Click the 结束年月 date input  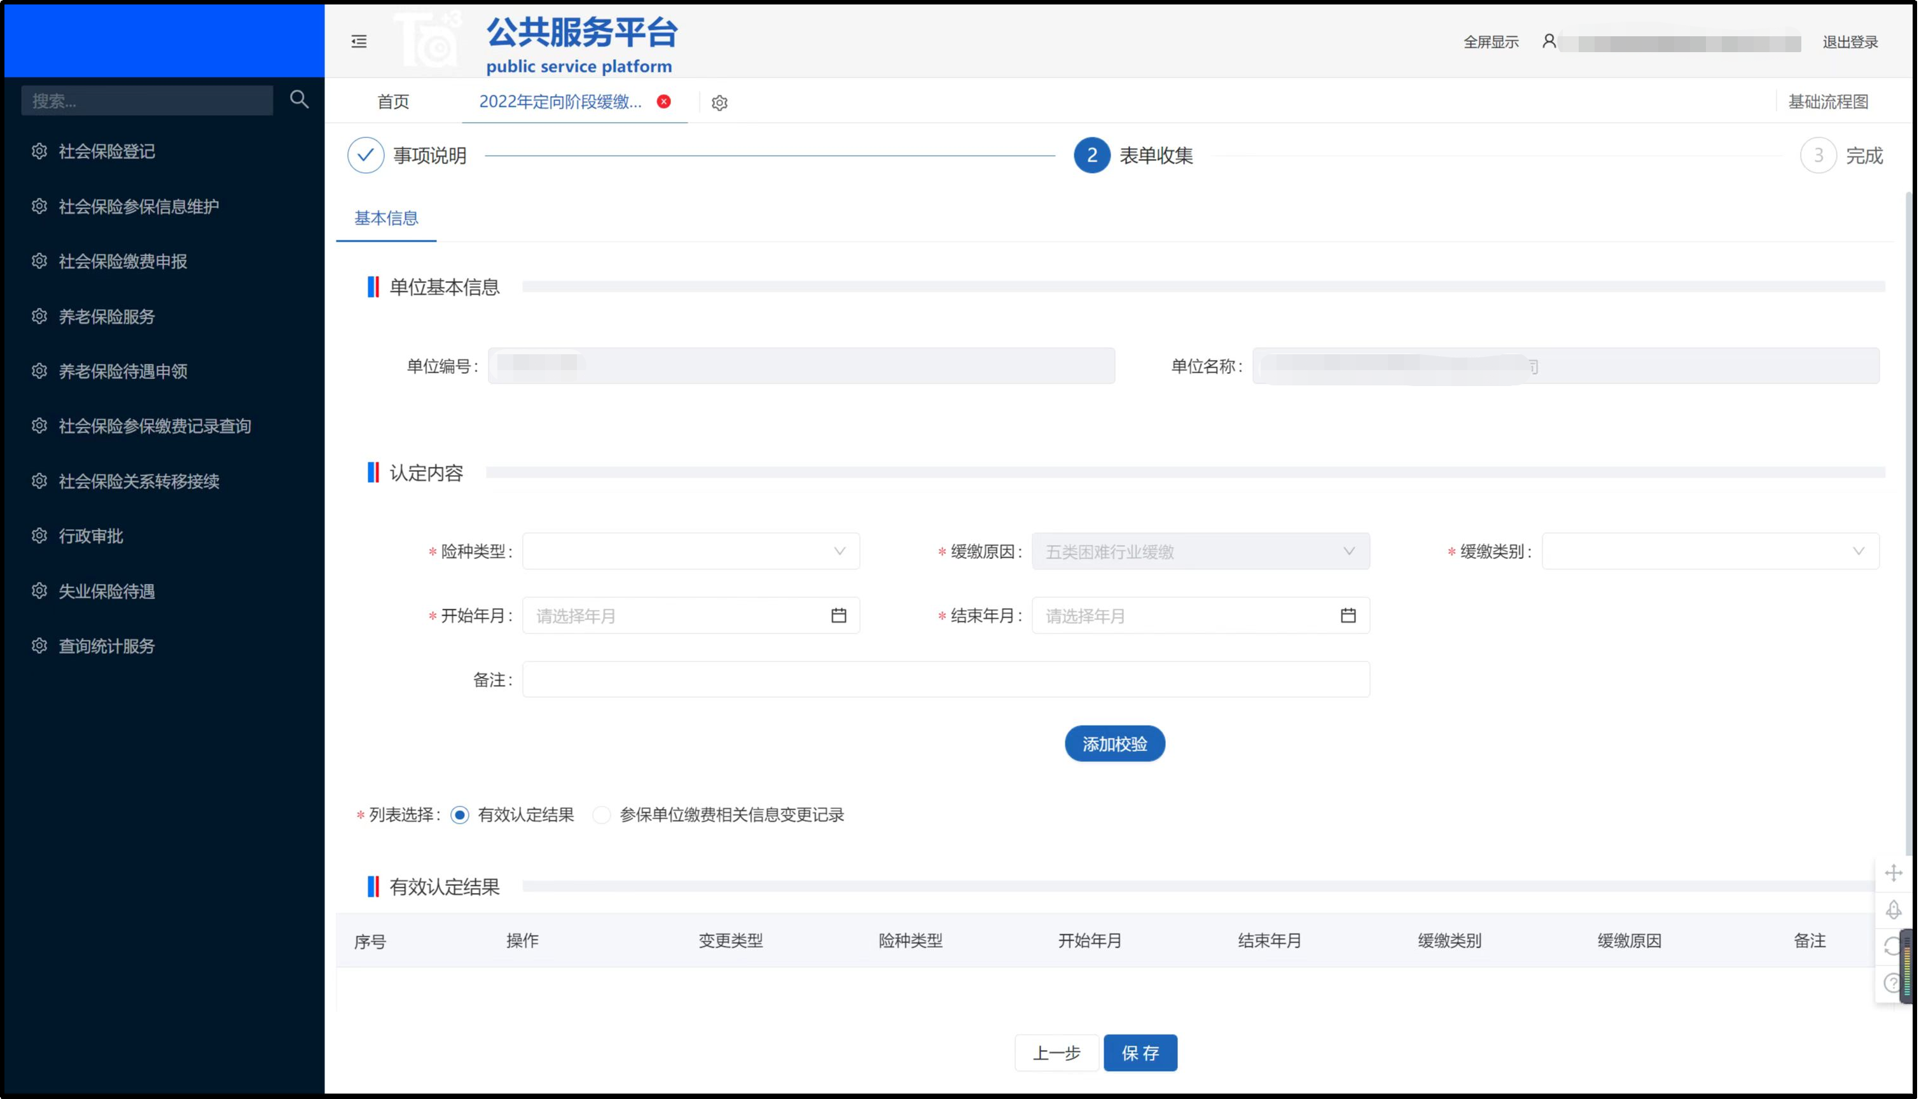click(1200, 616)
